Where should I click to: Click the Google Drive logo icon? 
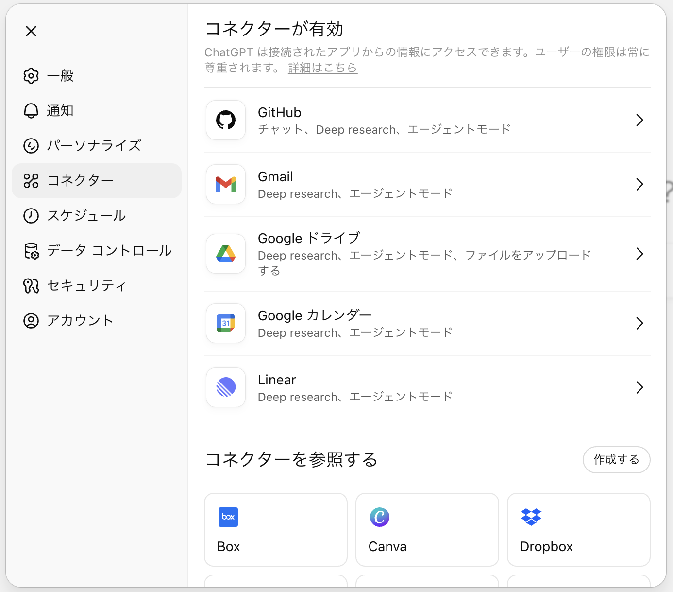(x=226, y=254)
